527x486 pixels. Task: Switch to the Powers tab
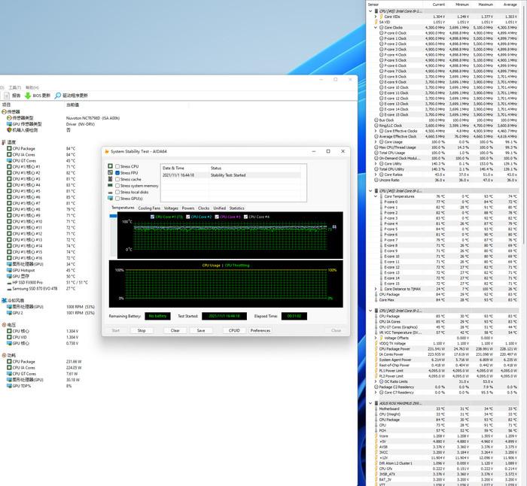click(188, 208)
